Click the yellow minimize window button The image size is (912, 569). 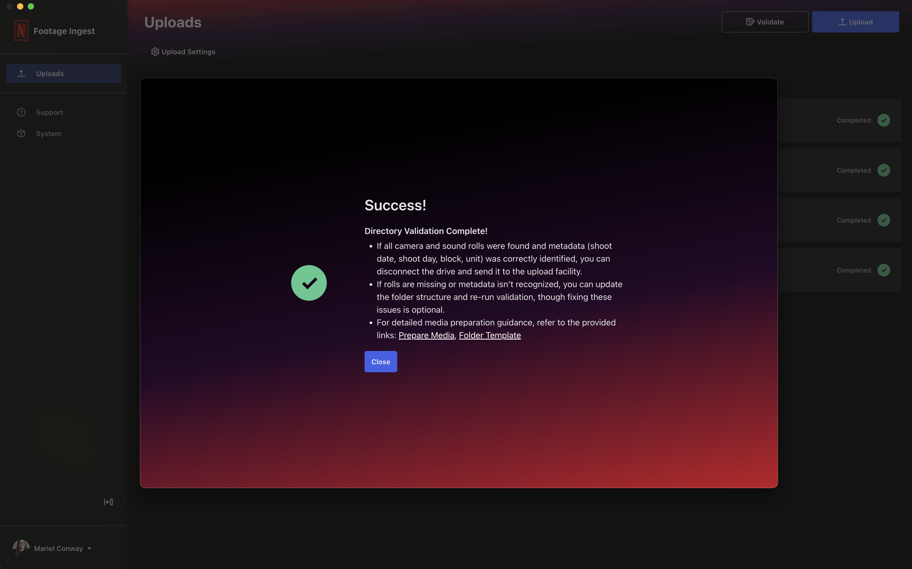click(20, 6)
